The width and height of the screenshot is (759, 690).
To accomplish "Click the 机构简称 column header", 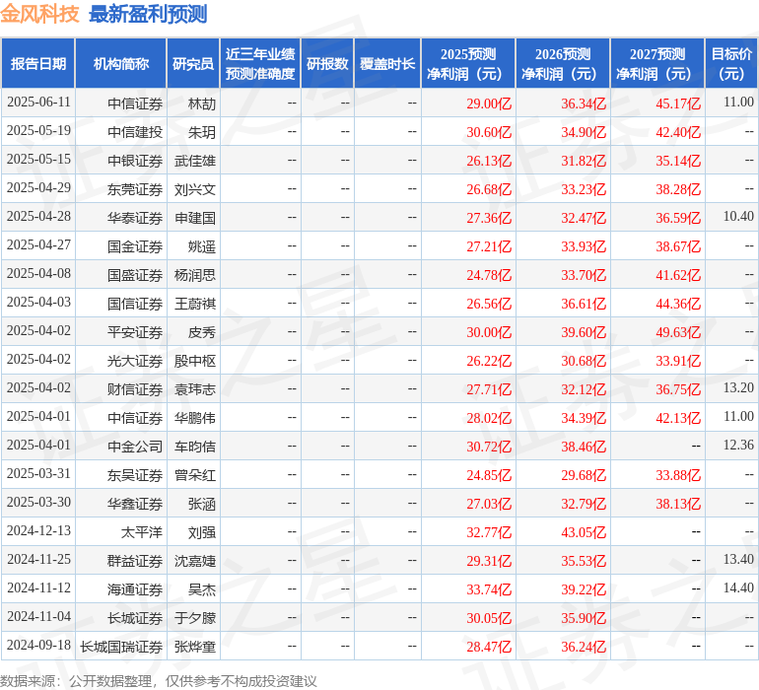I will coord(121,64).
